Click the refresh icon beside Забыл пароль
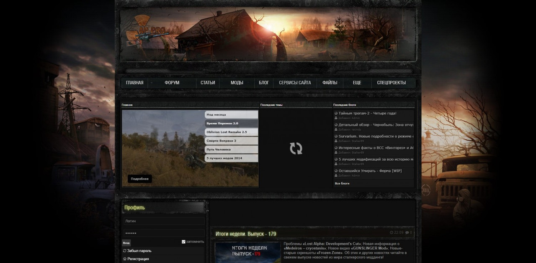536x263 pixels. [x=124, y=251]
